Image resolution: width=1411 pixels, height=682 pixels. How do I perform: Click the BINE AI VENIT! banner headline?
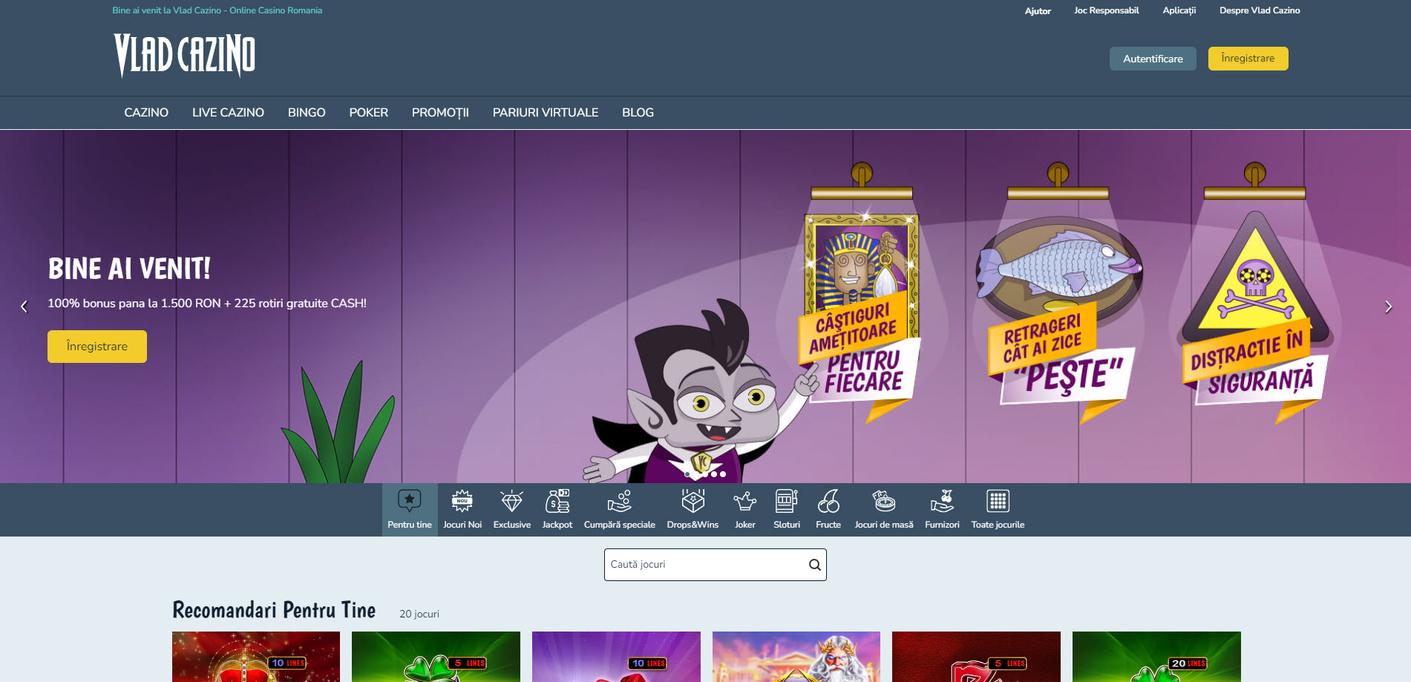click(129, 269)
